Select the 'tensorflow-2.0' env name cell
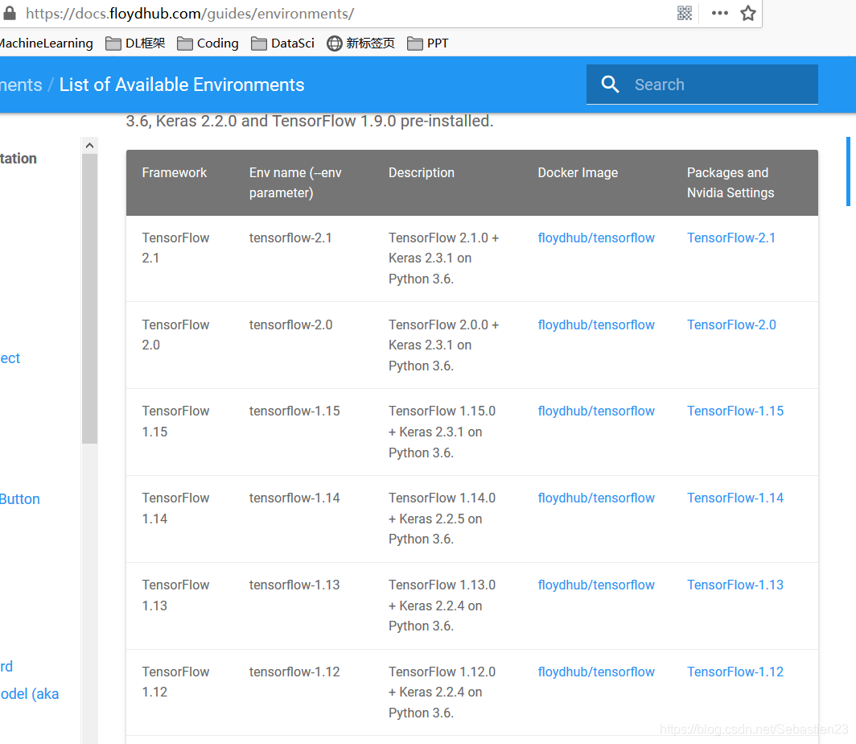Viewport: 856px width, 744px height. tap(291, 325)
